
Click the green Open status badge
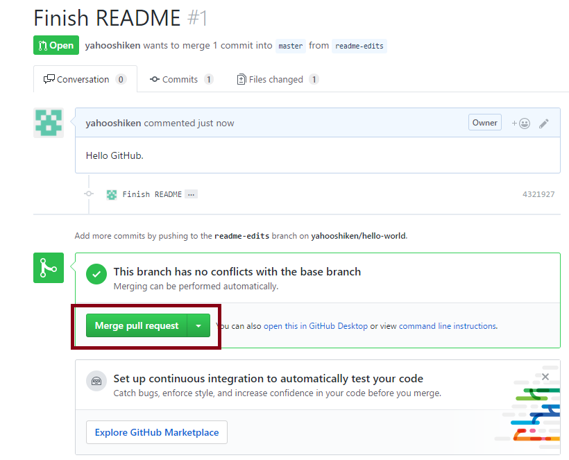(56, 45)
